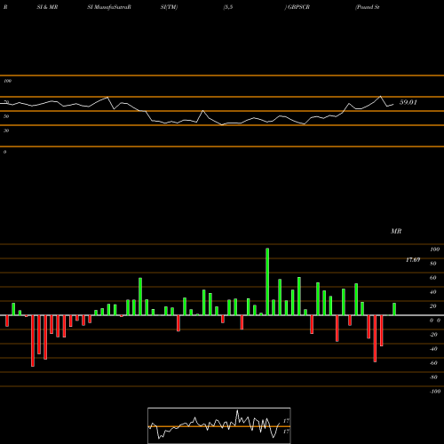Click the tallest green histogram bar reaching 100
The image size is (444, 444).
[267, 281]
